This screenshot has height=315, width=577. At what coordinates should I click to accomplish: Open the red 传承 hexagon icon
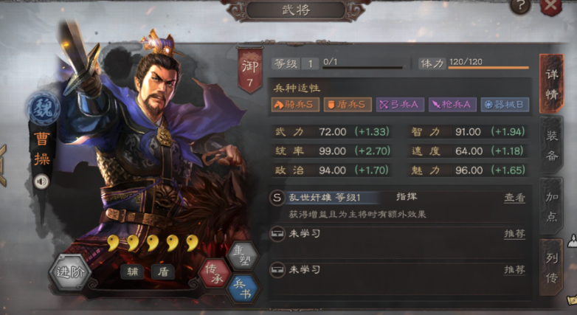coord(214,274)
